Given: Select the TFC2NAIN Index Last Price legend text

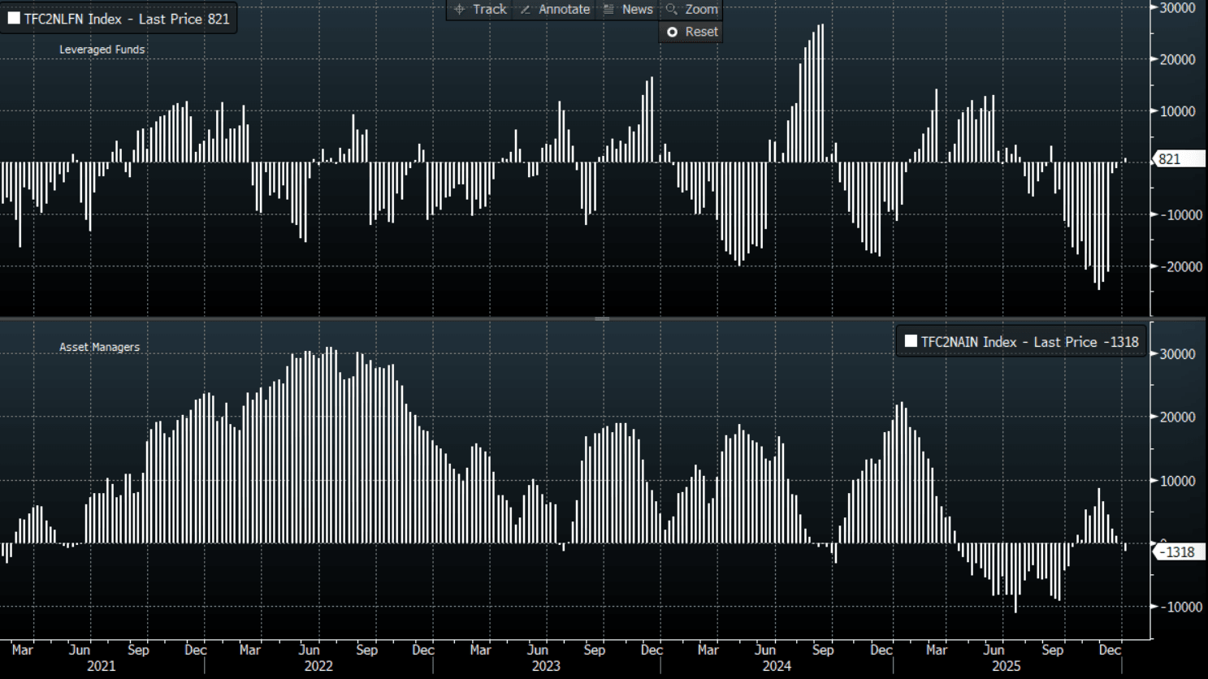Looking at the screenshot, I should coord(1029,342).
